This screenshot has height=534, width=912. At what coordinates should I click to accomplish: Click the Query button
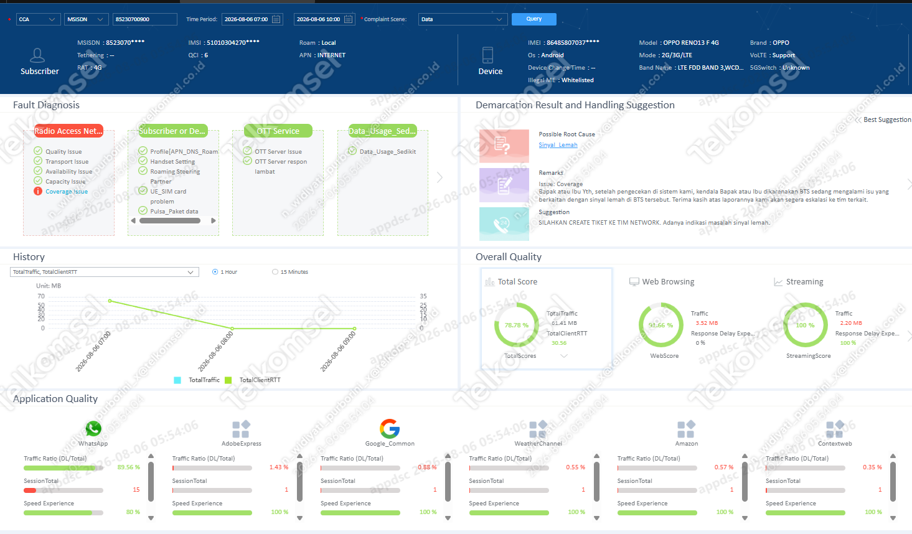point(534,19)
